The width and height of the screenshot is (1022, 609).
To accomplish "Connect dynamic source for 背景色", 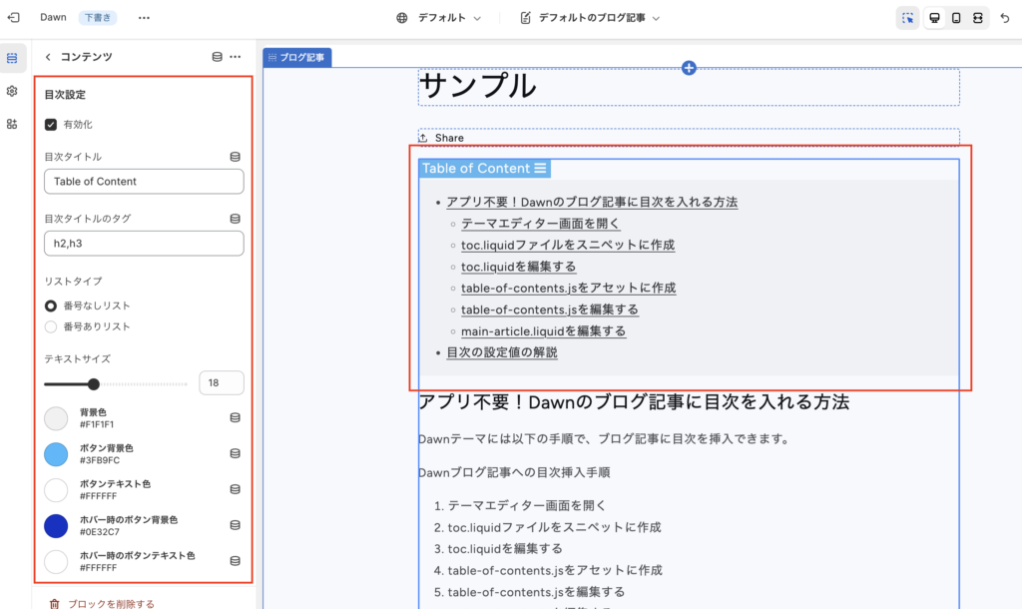I will (x=236, y=418).
